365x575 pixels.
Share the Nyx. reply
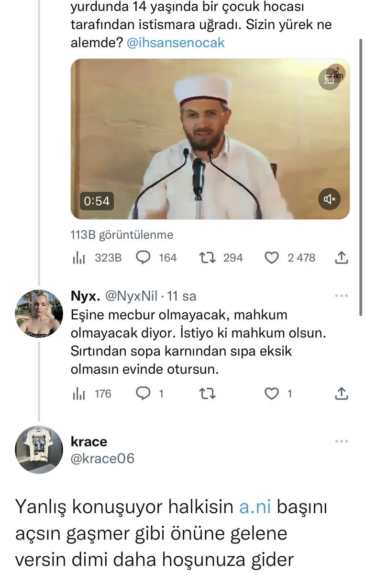point(341,394)
